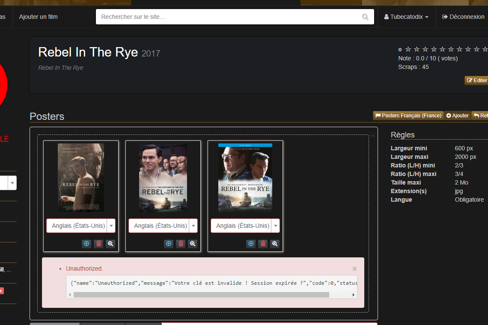Focus the Rechercher sur le site field
The image size is (488, 325).
pyautogui.click(x=235, y=17)
